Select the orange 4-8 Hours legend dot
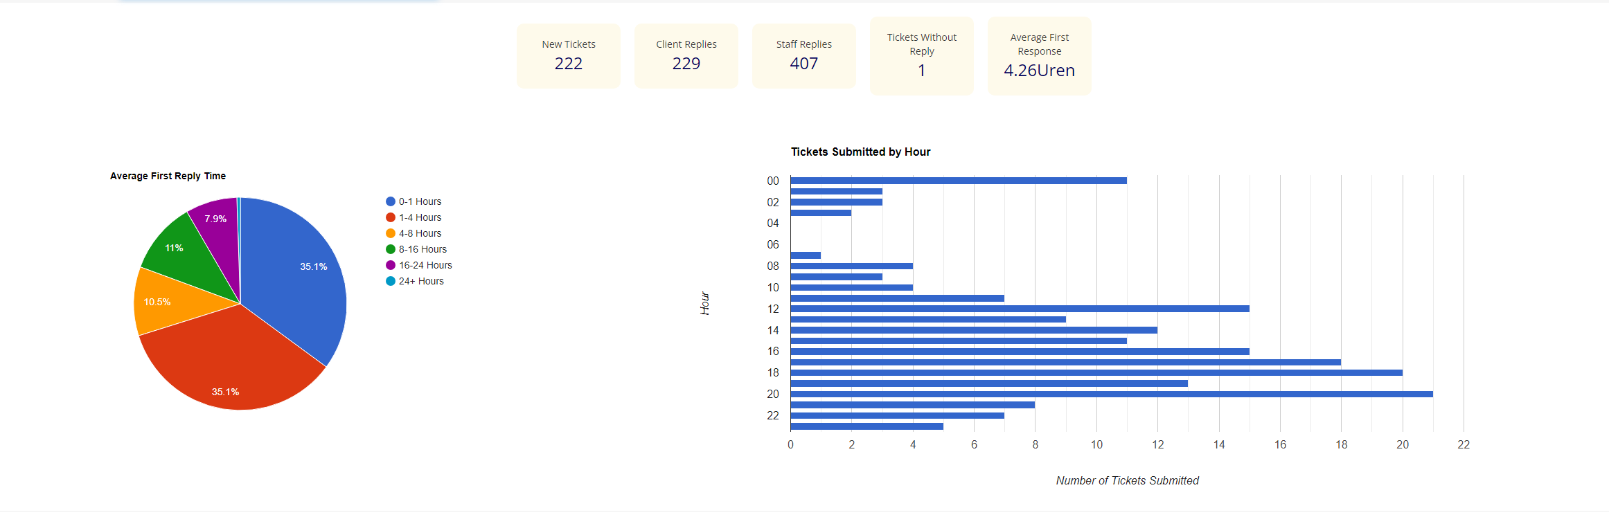1609x517 pixels. (x=391, y=233)
